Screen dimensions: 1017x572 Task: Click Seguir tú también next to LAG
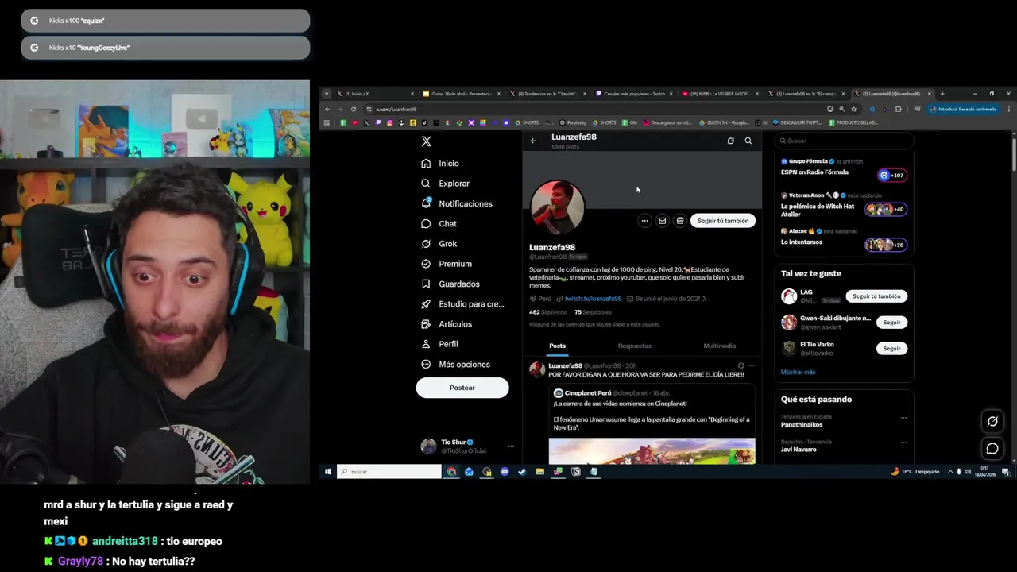(876, 296)
